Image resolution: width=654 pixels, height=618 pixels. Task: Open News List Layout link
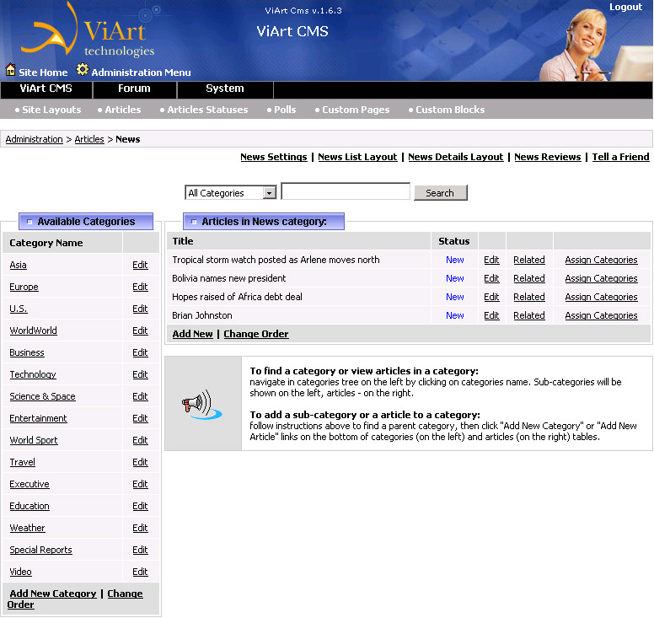point(357,157)
